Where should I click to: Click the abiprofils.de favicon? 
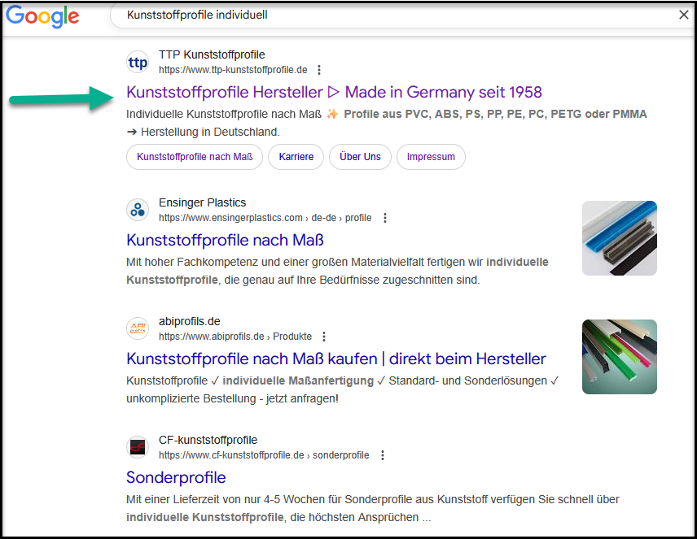(138, 328)
